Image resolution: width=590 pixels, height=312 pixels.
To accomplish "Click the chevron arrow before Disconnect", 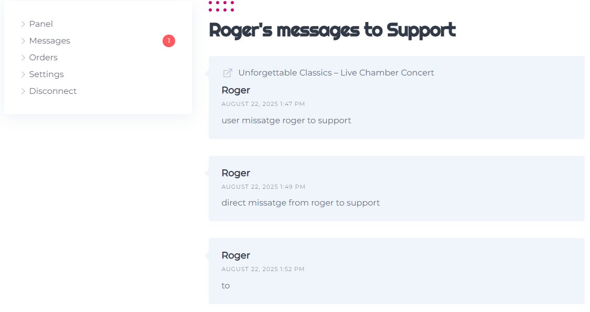I will [x=23, y=91].
